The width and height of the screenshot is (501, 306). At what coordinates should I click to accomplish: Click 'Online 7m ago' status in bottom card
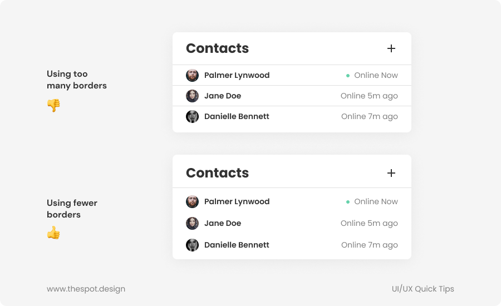[370, 245]
